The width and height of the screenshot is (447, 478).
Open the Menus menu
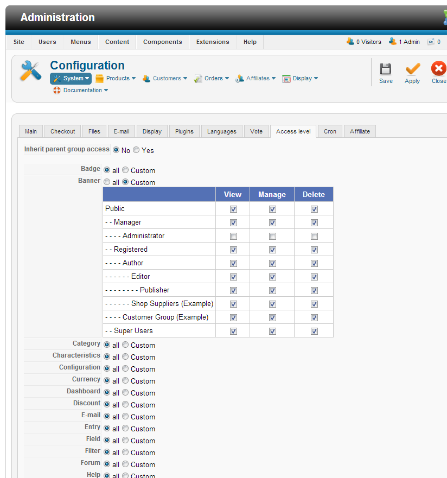(x=81, y=42)
